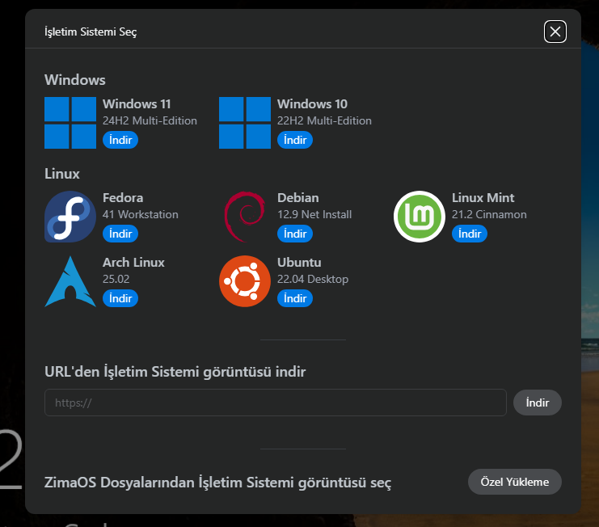Click the Ubuntu logo icon

point(245,281)
